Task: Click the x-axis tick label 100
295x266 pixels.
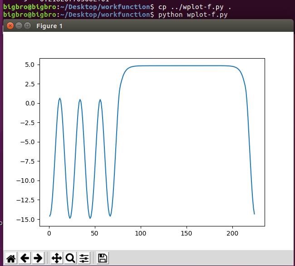Action: [141, 234]
